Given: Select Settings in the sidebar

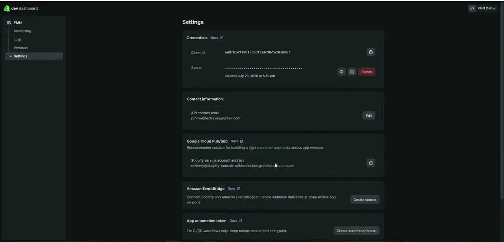Looking at the screenshot, I should point(34,56).
